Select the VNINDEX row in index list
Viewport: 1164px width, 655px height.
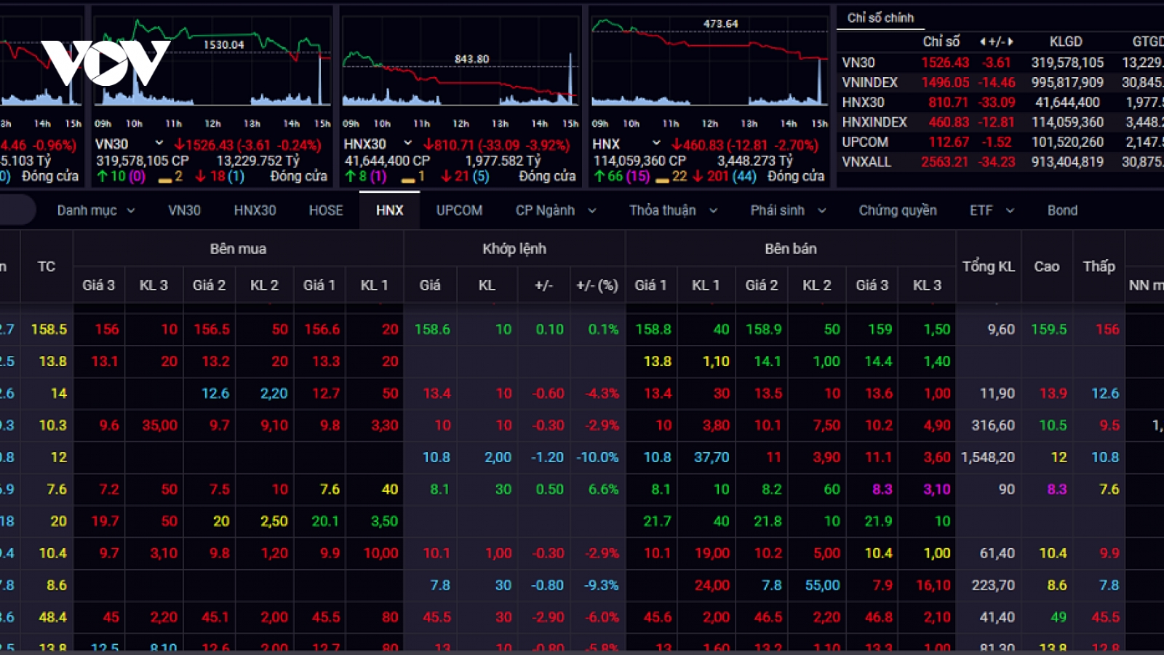[1002, 82]
